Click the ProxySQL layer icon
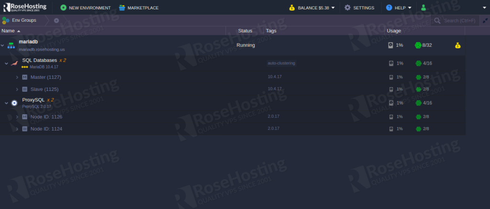The height and width of the screenshot is (209, 490). coord(14,103)
